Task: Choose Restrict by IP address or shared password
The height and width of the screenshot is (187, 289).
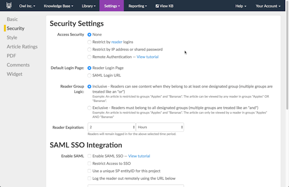Action: tap(90, 50)
